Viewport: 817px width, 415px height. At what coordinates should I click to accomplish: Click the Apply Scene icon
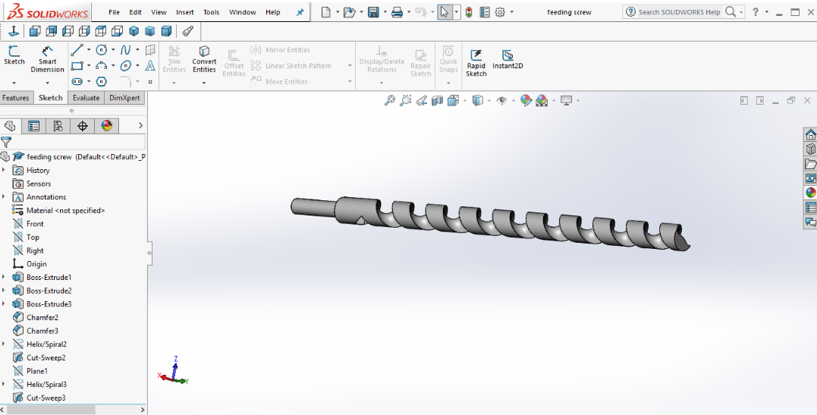(542, 100)
